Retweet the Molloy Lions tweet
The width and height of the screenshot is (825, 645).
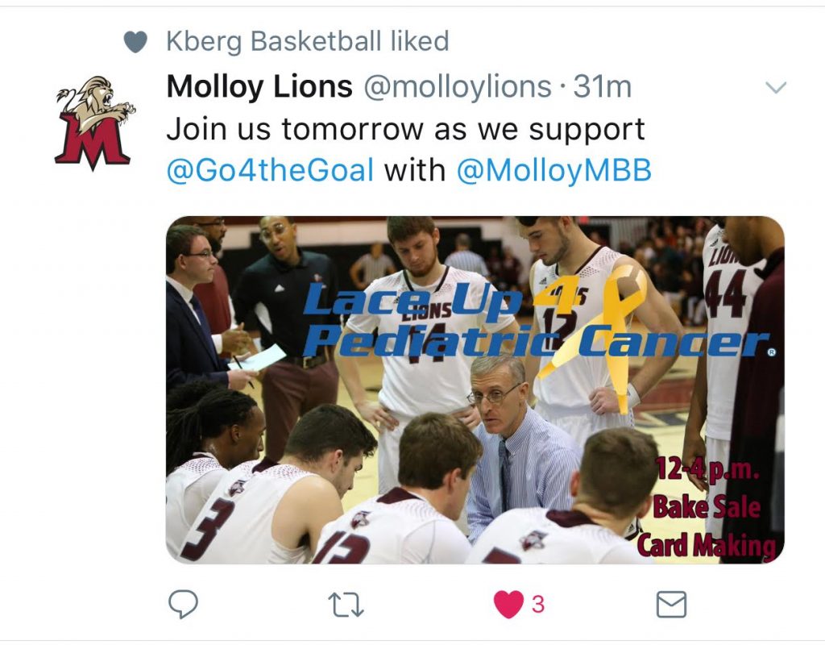click(346, 605)
